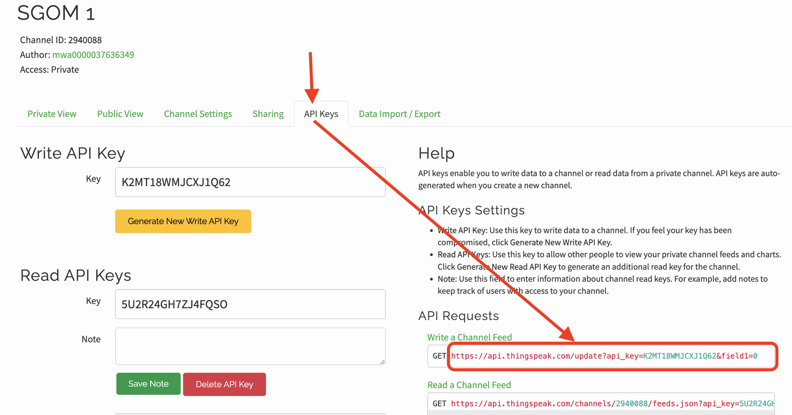Click the red Delete API Key button
This screenshot has width=792, height=415.
[224, 384]
